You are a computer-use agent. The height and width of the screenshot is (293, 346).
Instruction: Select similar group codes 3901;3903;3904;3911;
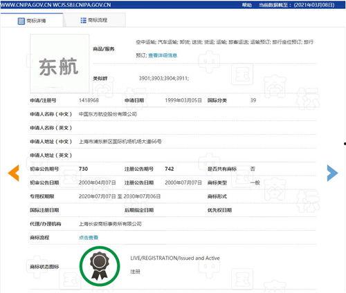[164, 78]
